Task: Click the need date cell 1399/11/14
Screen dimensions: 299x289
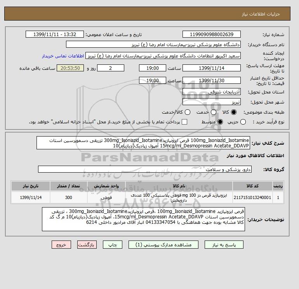Action: pyautogui.click(x=31, y=197)
